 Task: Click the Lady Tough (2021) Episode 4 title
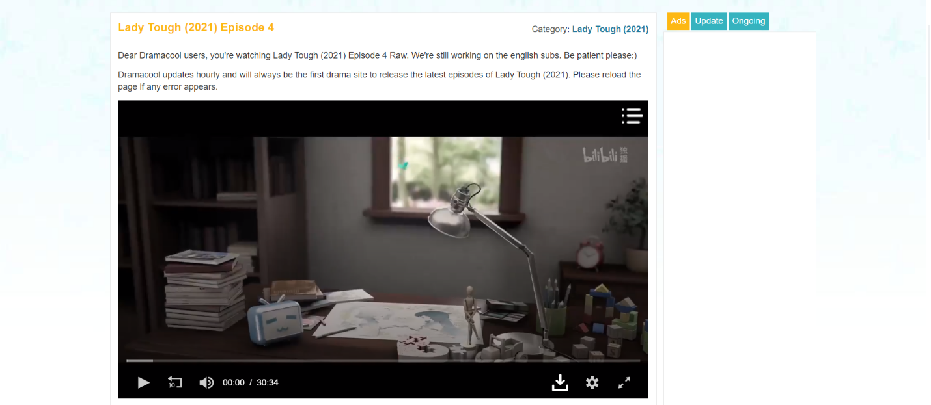(x=196, y=27)
